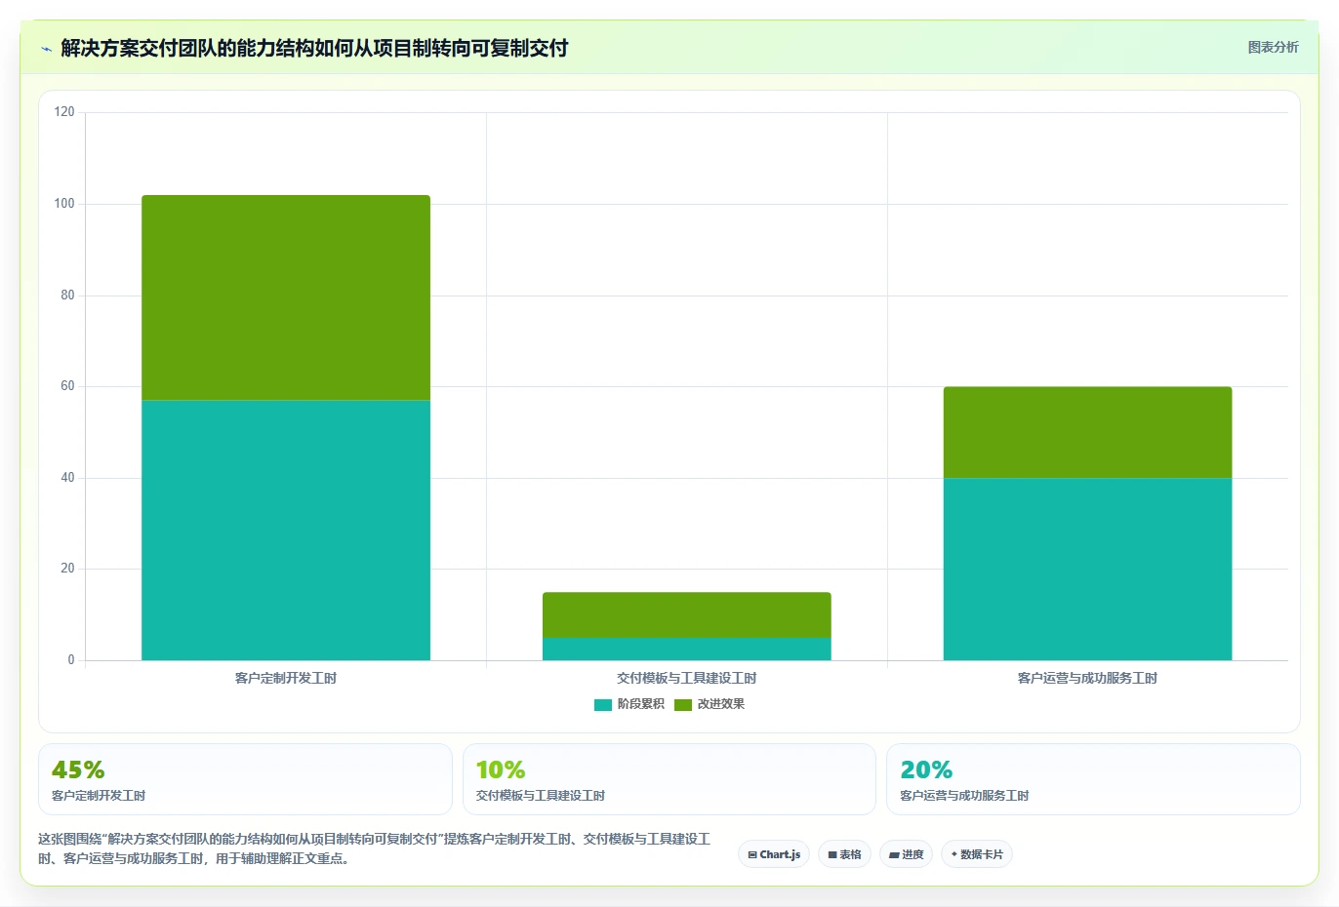
Task: Click the y-axis value 80
Action: (67, 296)
